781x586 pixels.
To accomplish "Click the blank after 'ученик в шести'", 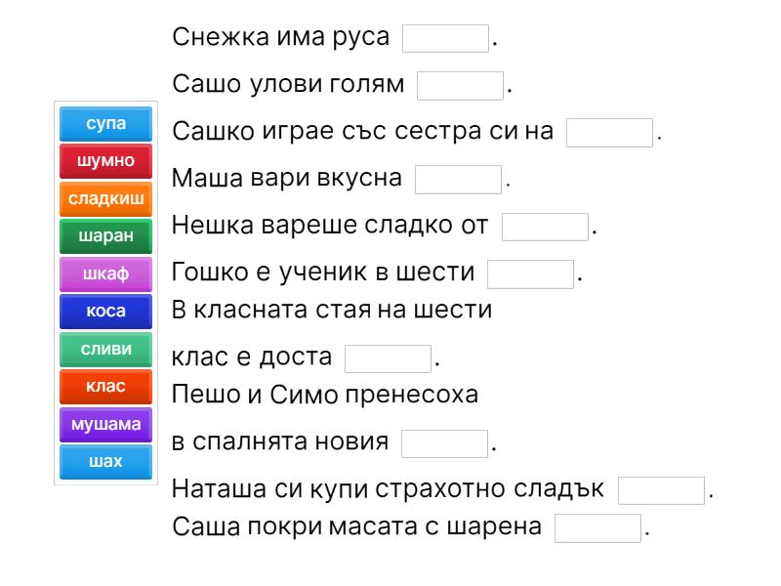I will [x=530, y=272].
